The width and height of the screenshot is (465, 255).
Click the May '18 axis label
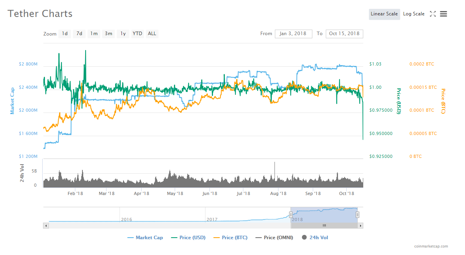[x=175, y=193]
